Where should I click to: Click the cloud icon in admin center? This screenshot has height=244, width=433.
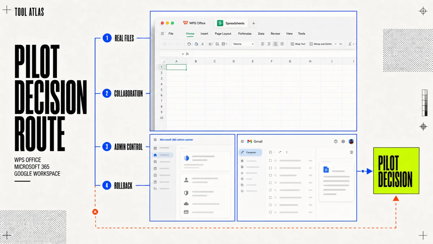pos(186,204)
